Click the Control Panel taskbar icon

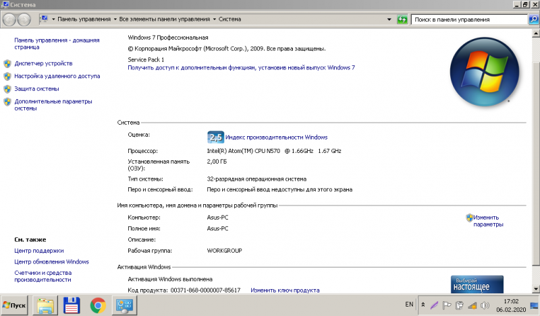click(x=124, y=305)
